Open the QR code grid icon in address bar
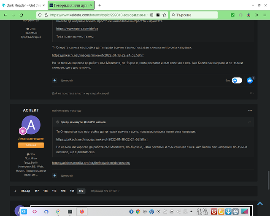Screen dimensions: 270x216 158,15
